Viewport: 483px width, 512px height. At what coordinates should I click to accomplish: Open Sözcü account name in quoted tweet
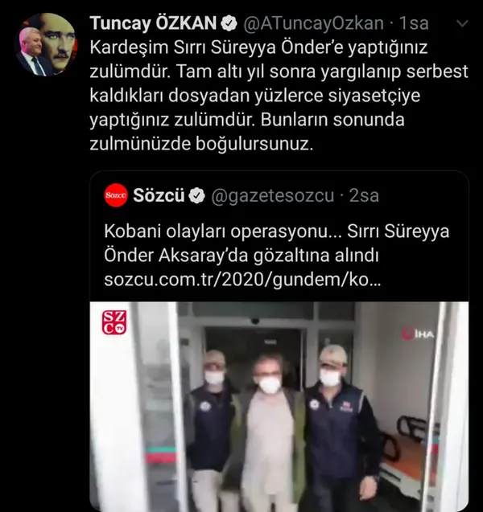pos(159,195)
